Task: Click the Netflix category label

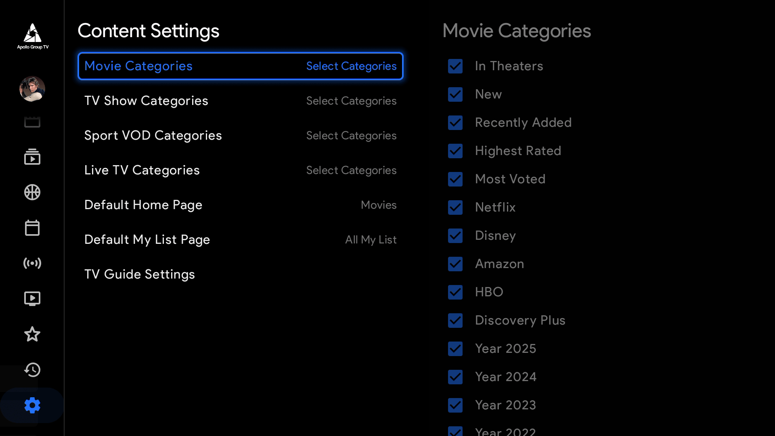Action: (x=495, y=208)
